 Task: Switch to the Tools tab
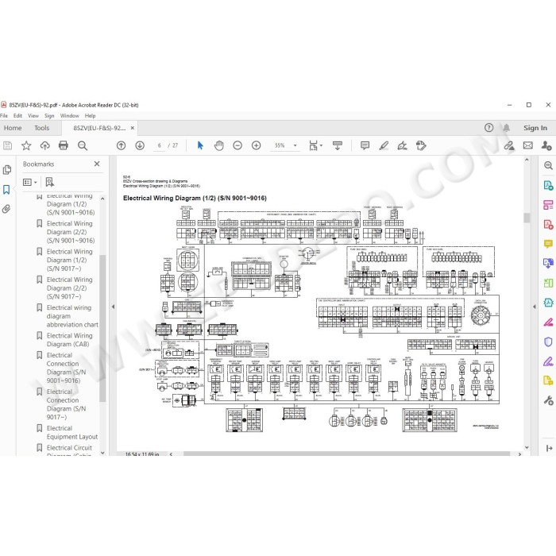[x=42, y=128]
